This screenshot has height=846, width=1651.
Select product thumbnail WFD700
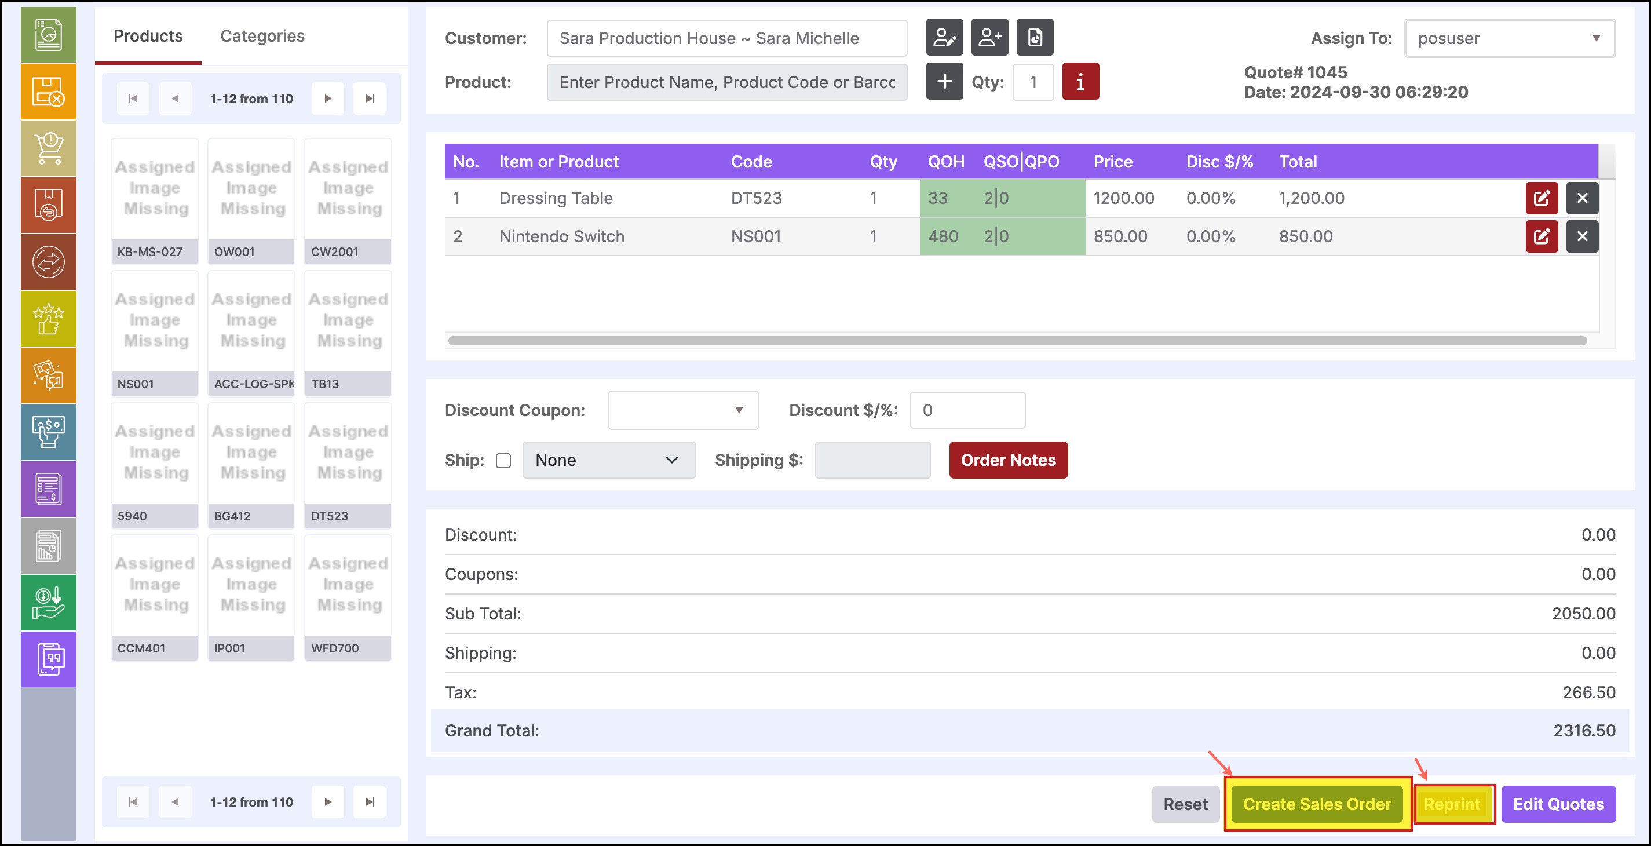coord(348,597)
